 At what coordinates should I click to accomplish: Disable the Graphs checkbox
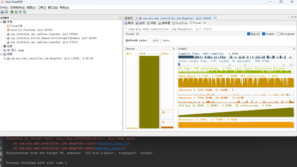point(263,34)
